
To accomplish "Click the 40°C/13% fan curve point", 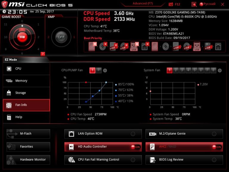I will (86, 102).
